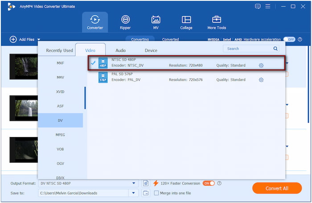Open the Ripper module
The image size is (312, 203).
point(125,22)
